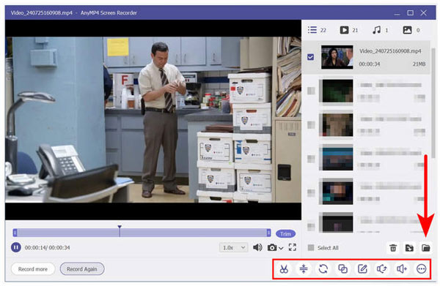Click the 00:00:34 duration in list
The height and width of the screenshot is (286, 440).
(370, 64)
